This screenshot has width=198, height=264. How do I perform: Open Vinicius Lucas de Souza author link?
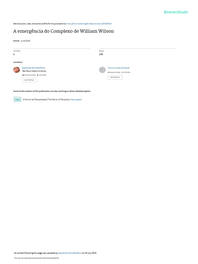point(119,68)
